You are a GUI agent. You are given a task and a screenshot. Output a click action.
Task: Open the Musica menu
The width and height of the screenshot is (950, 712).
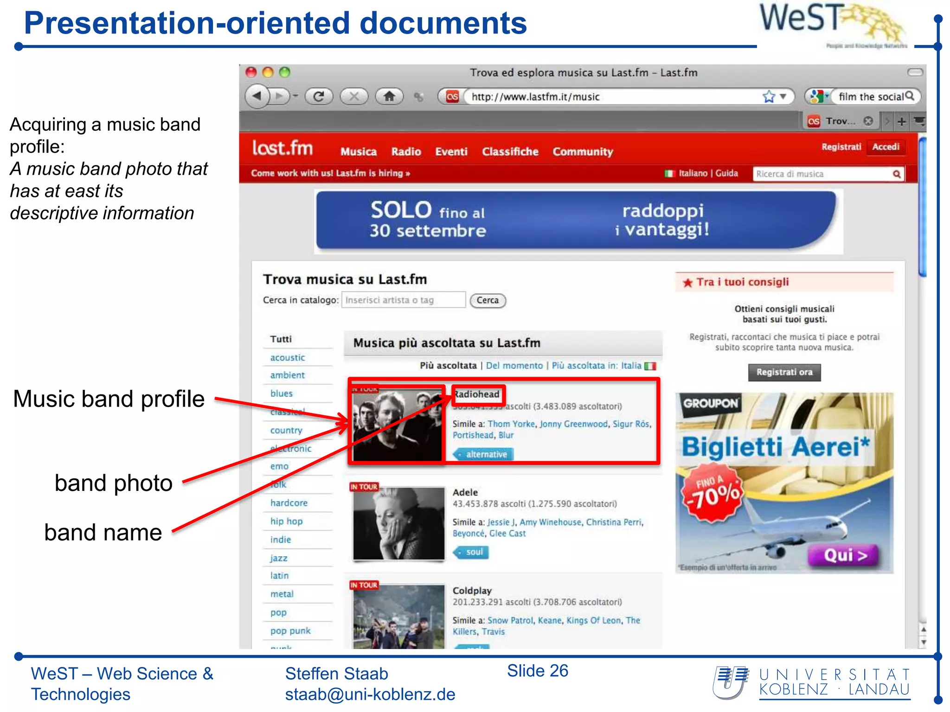tap(359, 152)
